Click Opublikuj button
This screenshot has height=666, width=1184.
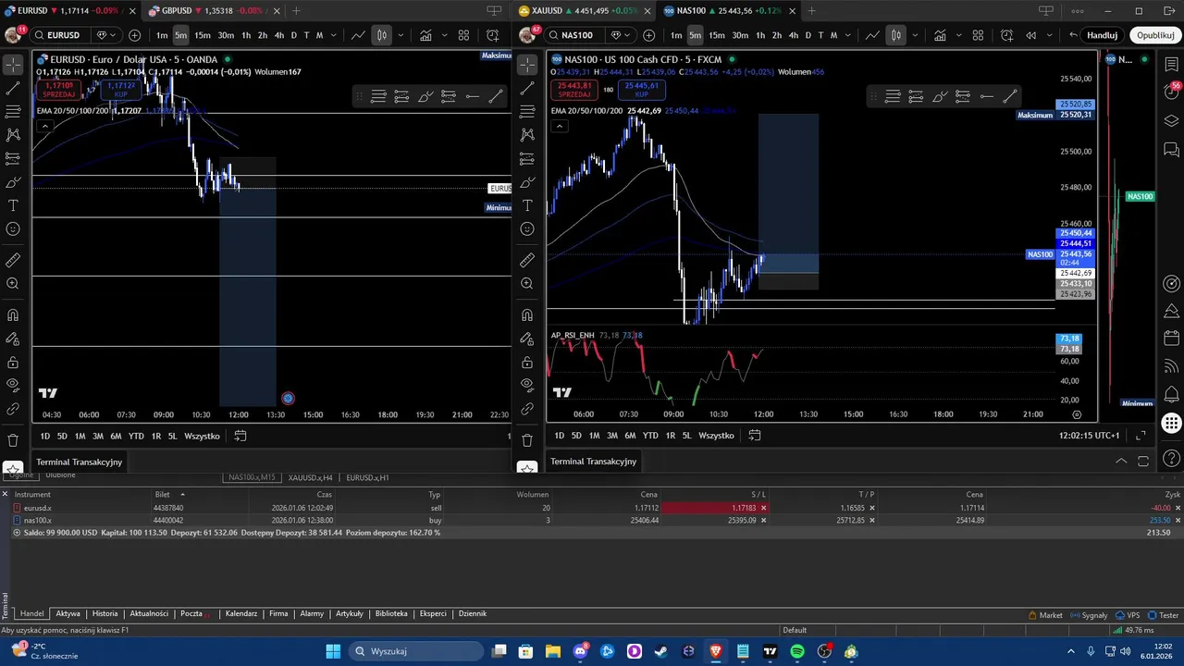1155,35
